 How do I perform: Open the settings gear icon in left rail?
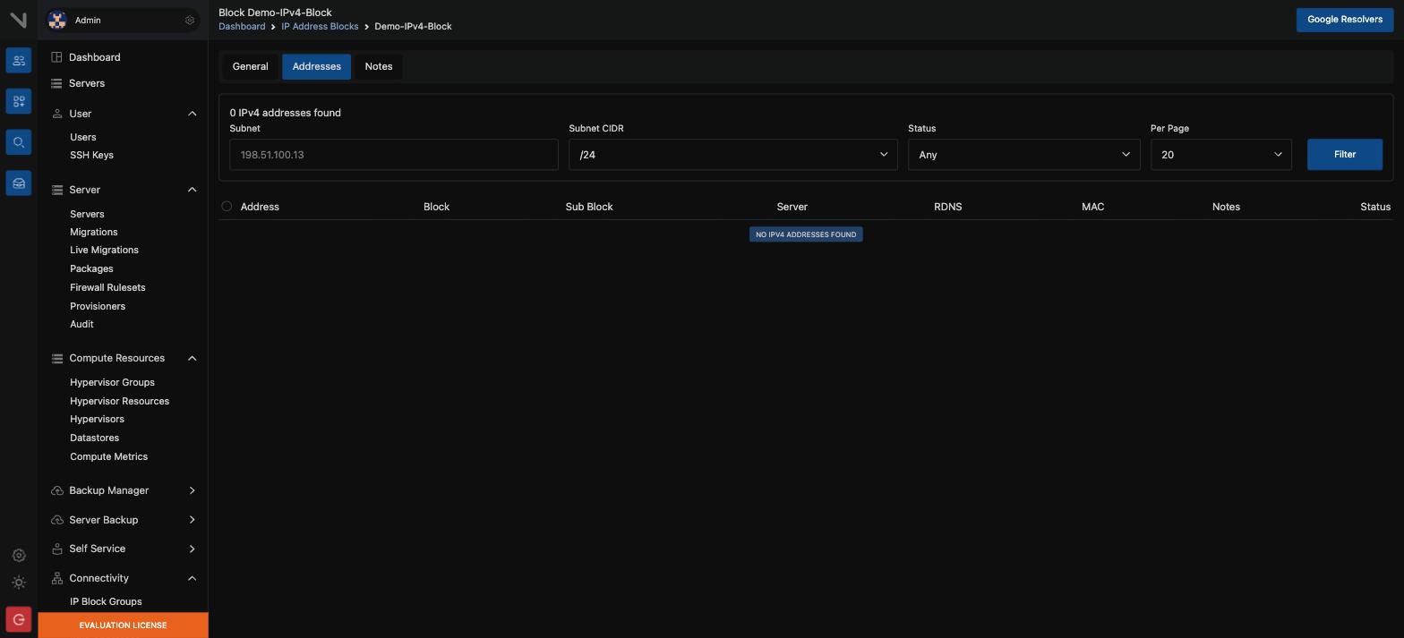click(19, 556)
